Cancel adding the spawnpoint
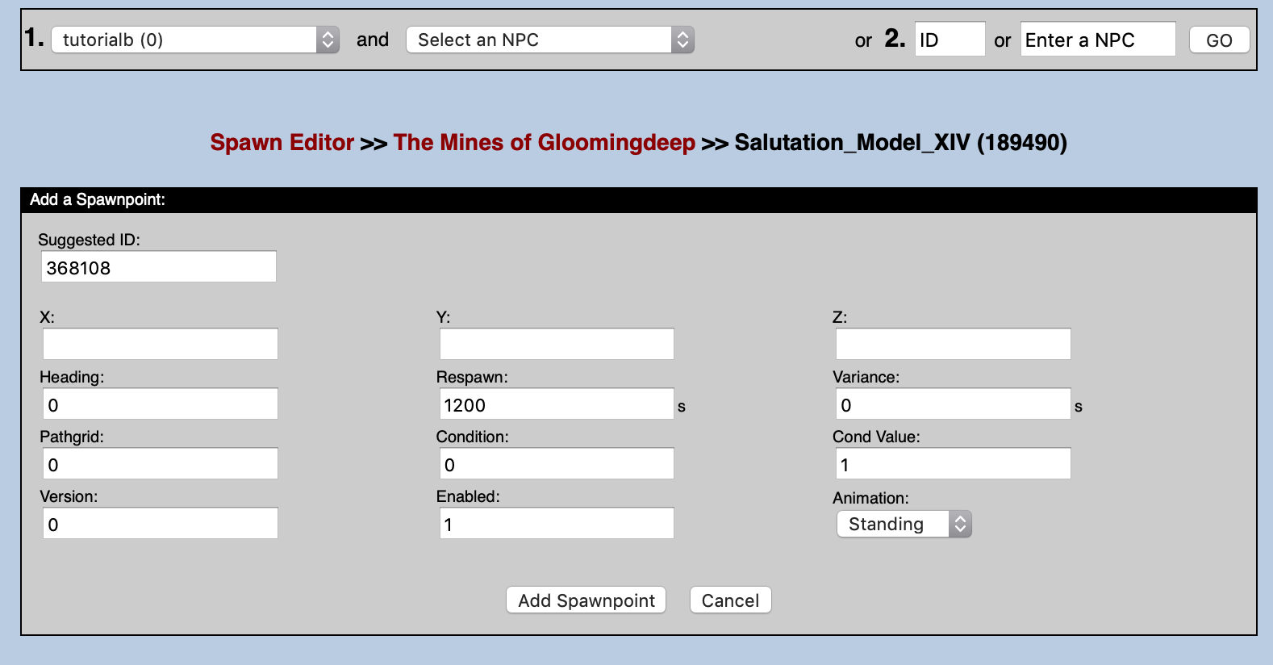 (x=730, y=600)
